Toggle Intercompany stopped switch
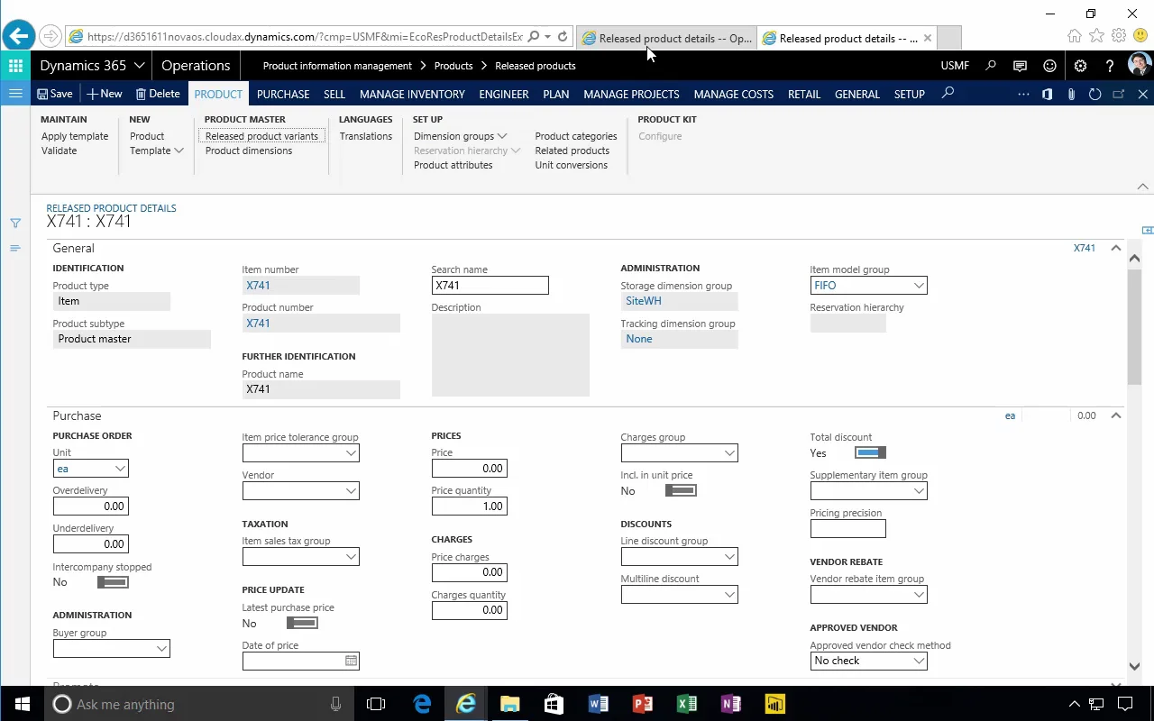The image size is (1154, 721). [113, 582]
